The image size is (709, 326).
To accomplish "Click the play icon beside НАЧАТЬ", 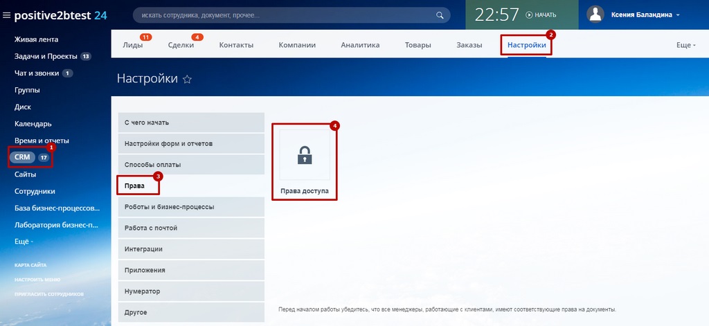I will 529,15.
